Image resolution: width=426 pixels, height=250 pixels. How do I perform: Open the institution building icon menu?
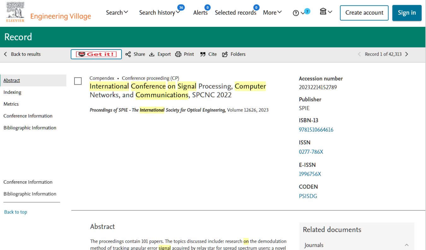click(323, 12)
